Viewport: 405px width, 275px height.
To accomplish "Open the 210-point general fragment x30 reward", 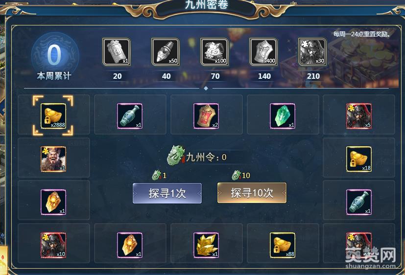I will point(312,52).
